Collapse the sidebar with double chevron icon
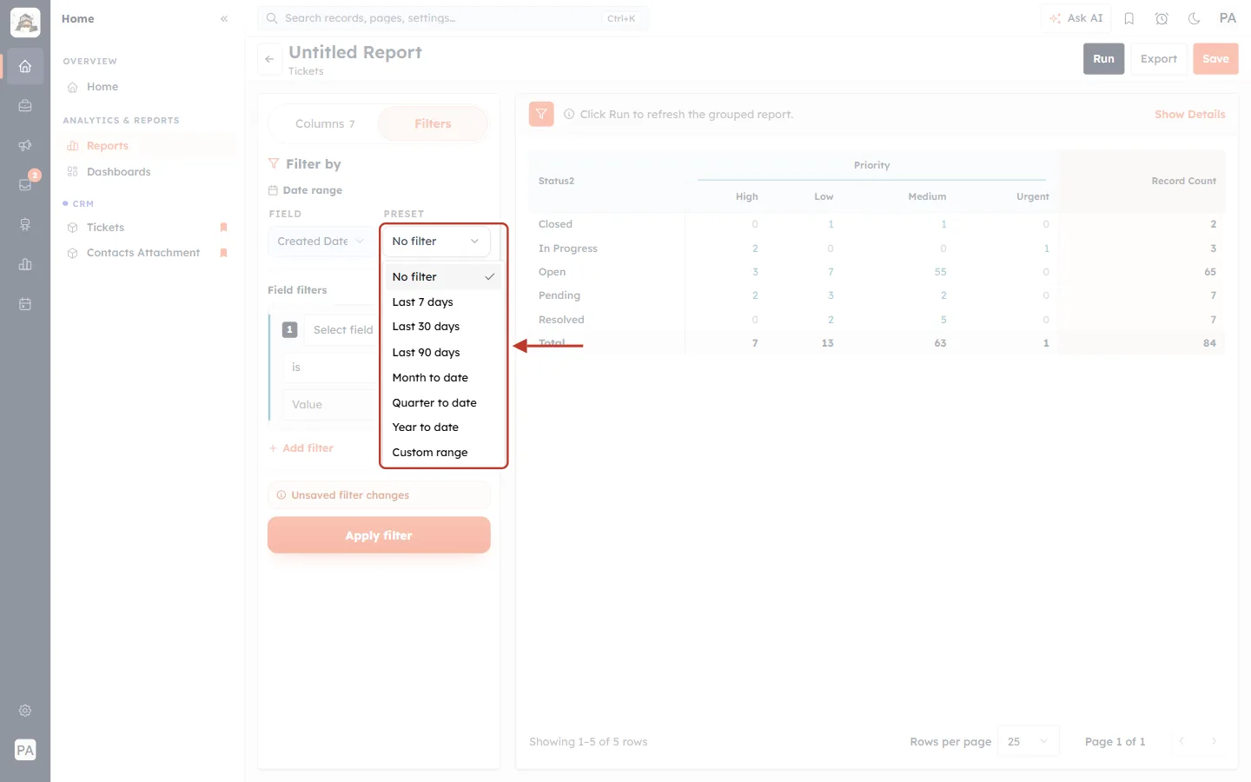 pos(224,18)
